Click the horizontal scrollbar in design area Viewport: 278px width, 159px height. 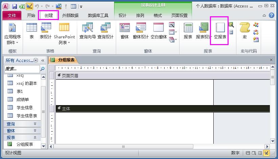[x=123, y=146]
